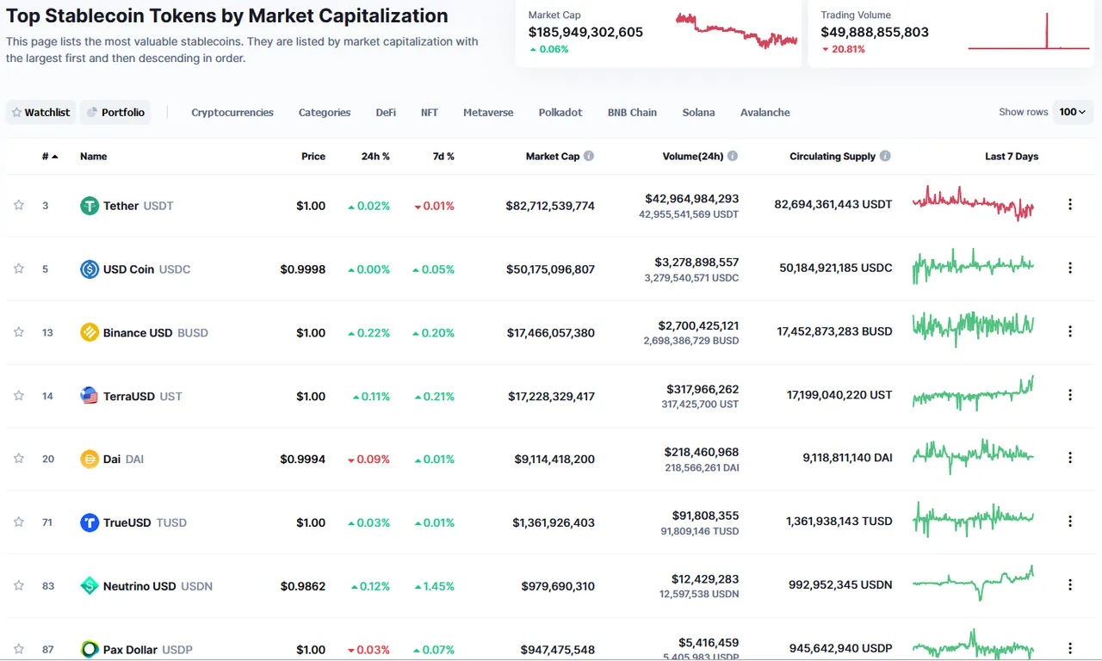The width and height of the screenshot is (1102, 661).
Task: Sort by rank number column
Action: [50, 157]
